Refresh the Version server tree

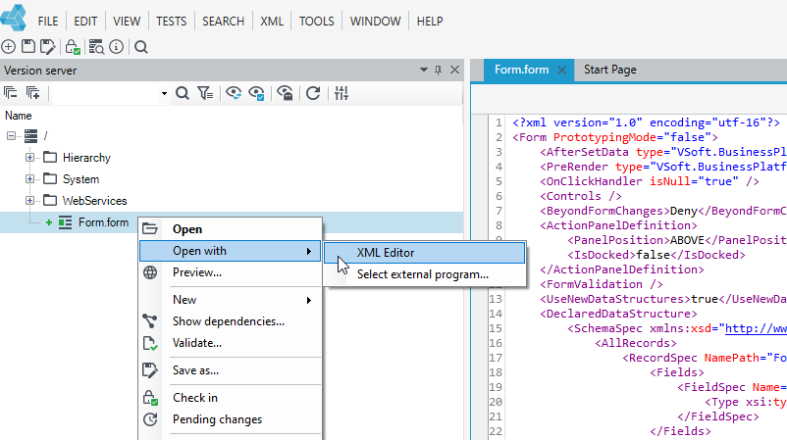tap(313, 93)
